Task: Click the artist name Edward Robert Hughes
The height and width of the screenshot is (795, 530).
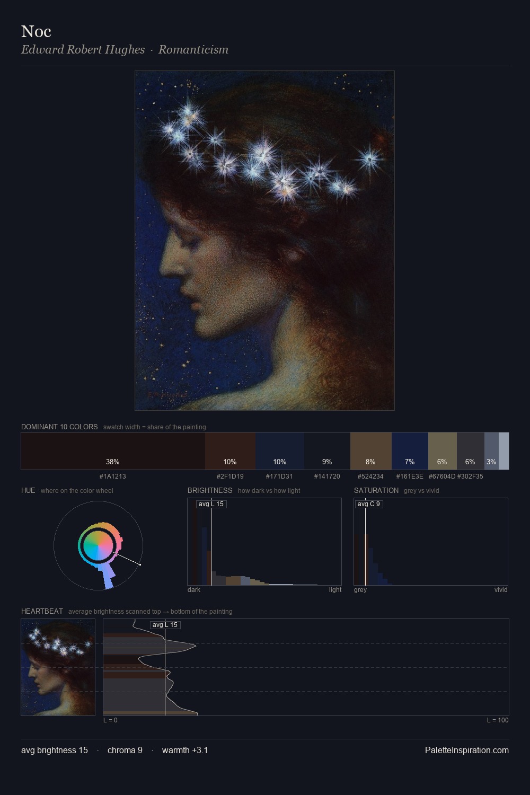Action: (x=83, y=50)
